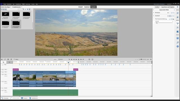Adjust the timeline zoom slider
This screenshot has height=101, width=180.
141,59
